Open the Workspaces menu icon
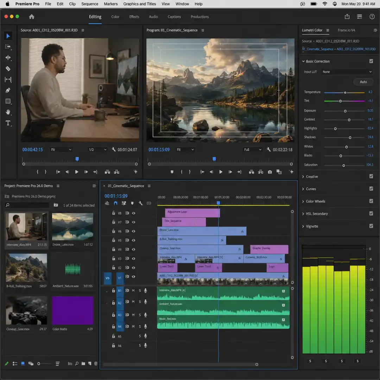This screenshot has height=380, width=380. coord(359,17)
